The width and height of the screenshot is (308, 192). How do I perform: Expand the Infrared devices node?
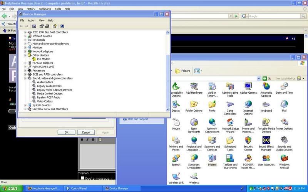coord(25,36)
